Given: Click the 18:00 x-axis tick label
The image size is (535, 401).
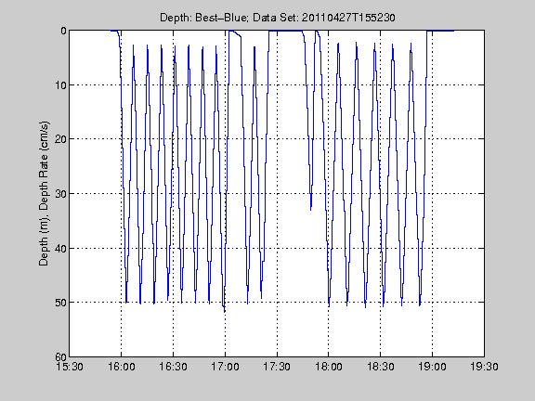Looking at the screenshot, I should click(329, 367).
